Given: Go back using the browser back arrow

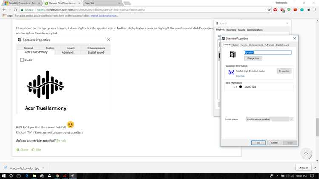Looking at the screenshot, I should pyautogui.click(x=4, y=10).
